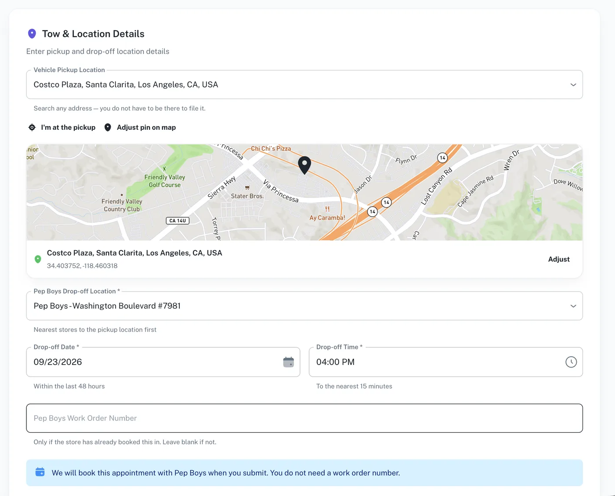Viewport: 615px width, 496px height.
Task: Click the Within the last 48 hours hint
Action: (69, 386)
